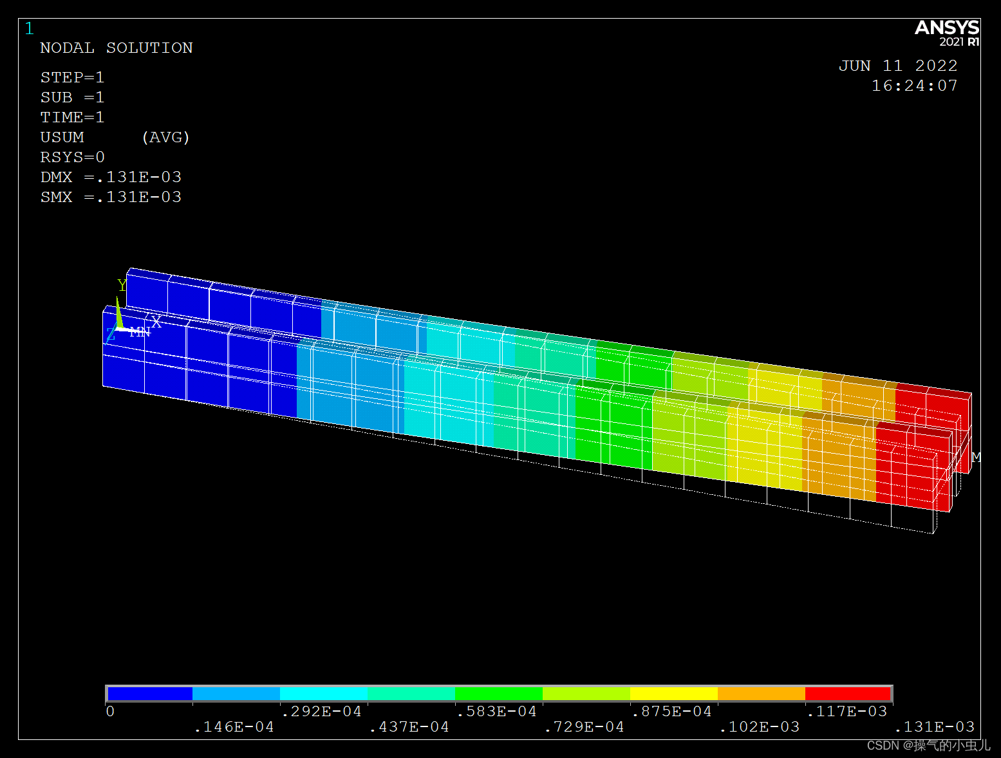Click the SMX =.131E-03 annotation

[x=111, y=197]
